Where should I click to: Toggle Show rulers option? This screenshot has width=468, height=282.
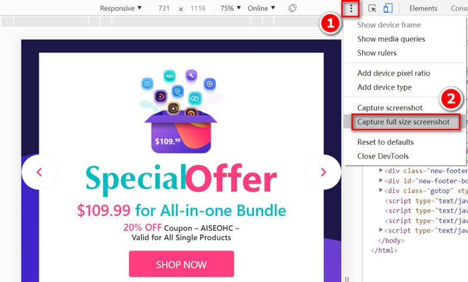pos(377,53)
